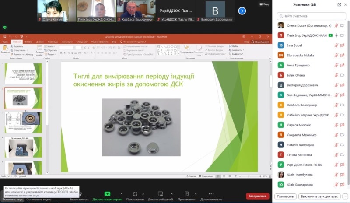The image size is (350, 203).
Task: Open Копировать copy dropdown
Action: click(19, 50)
